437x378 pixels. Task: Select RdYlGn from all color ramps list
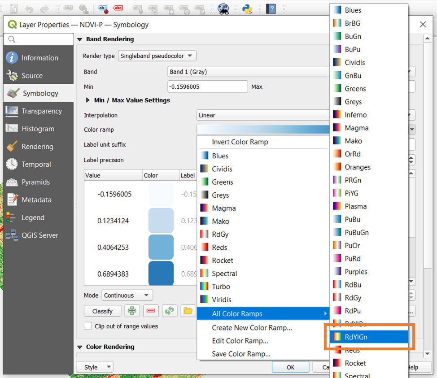point(369,337)
